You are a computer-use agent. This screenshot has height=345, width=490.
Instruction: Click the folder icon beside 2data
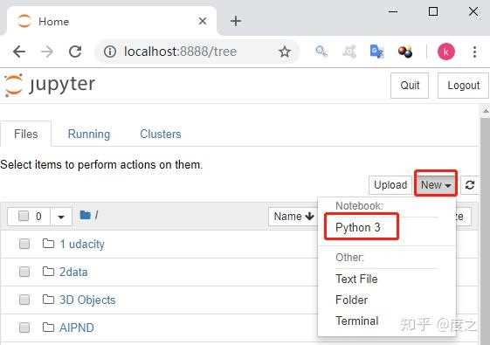48,272
